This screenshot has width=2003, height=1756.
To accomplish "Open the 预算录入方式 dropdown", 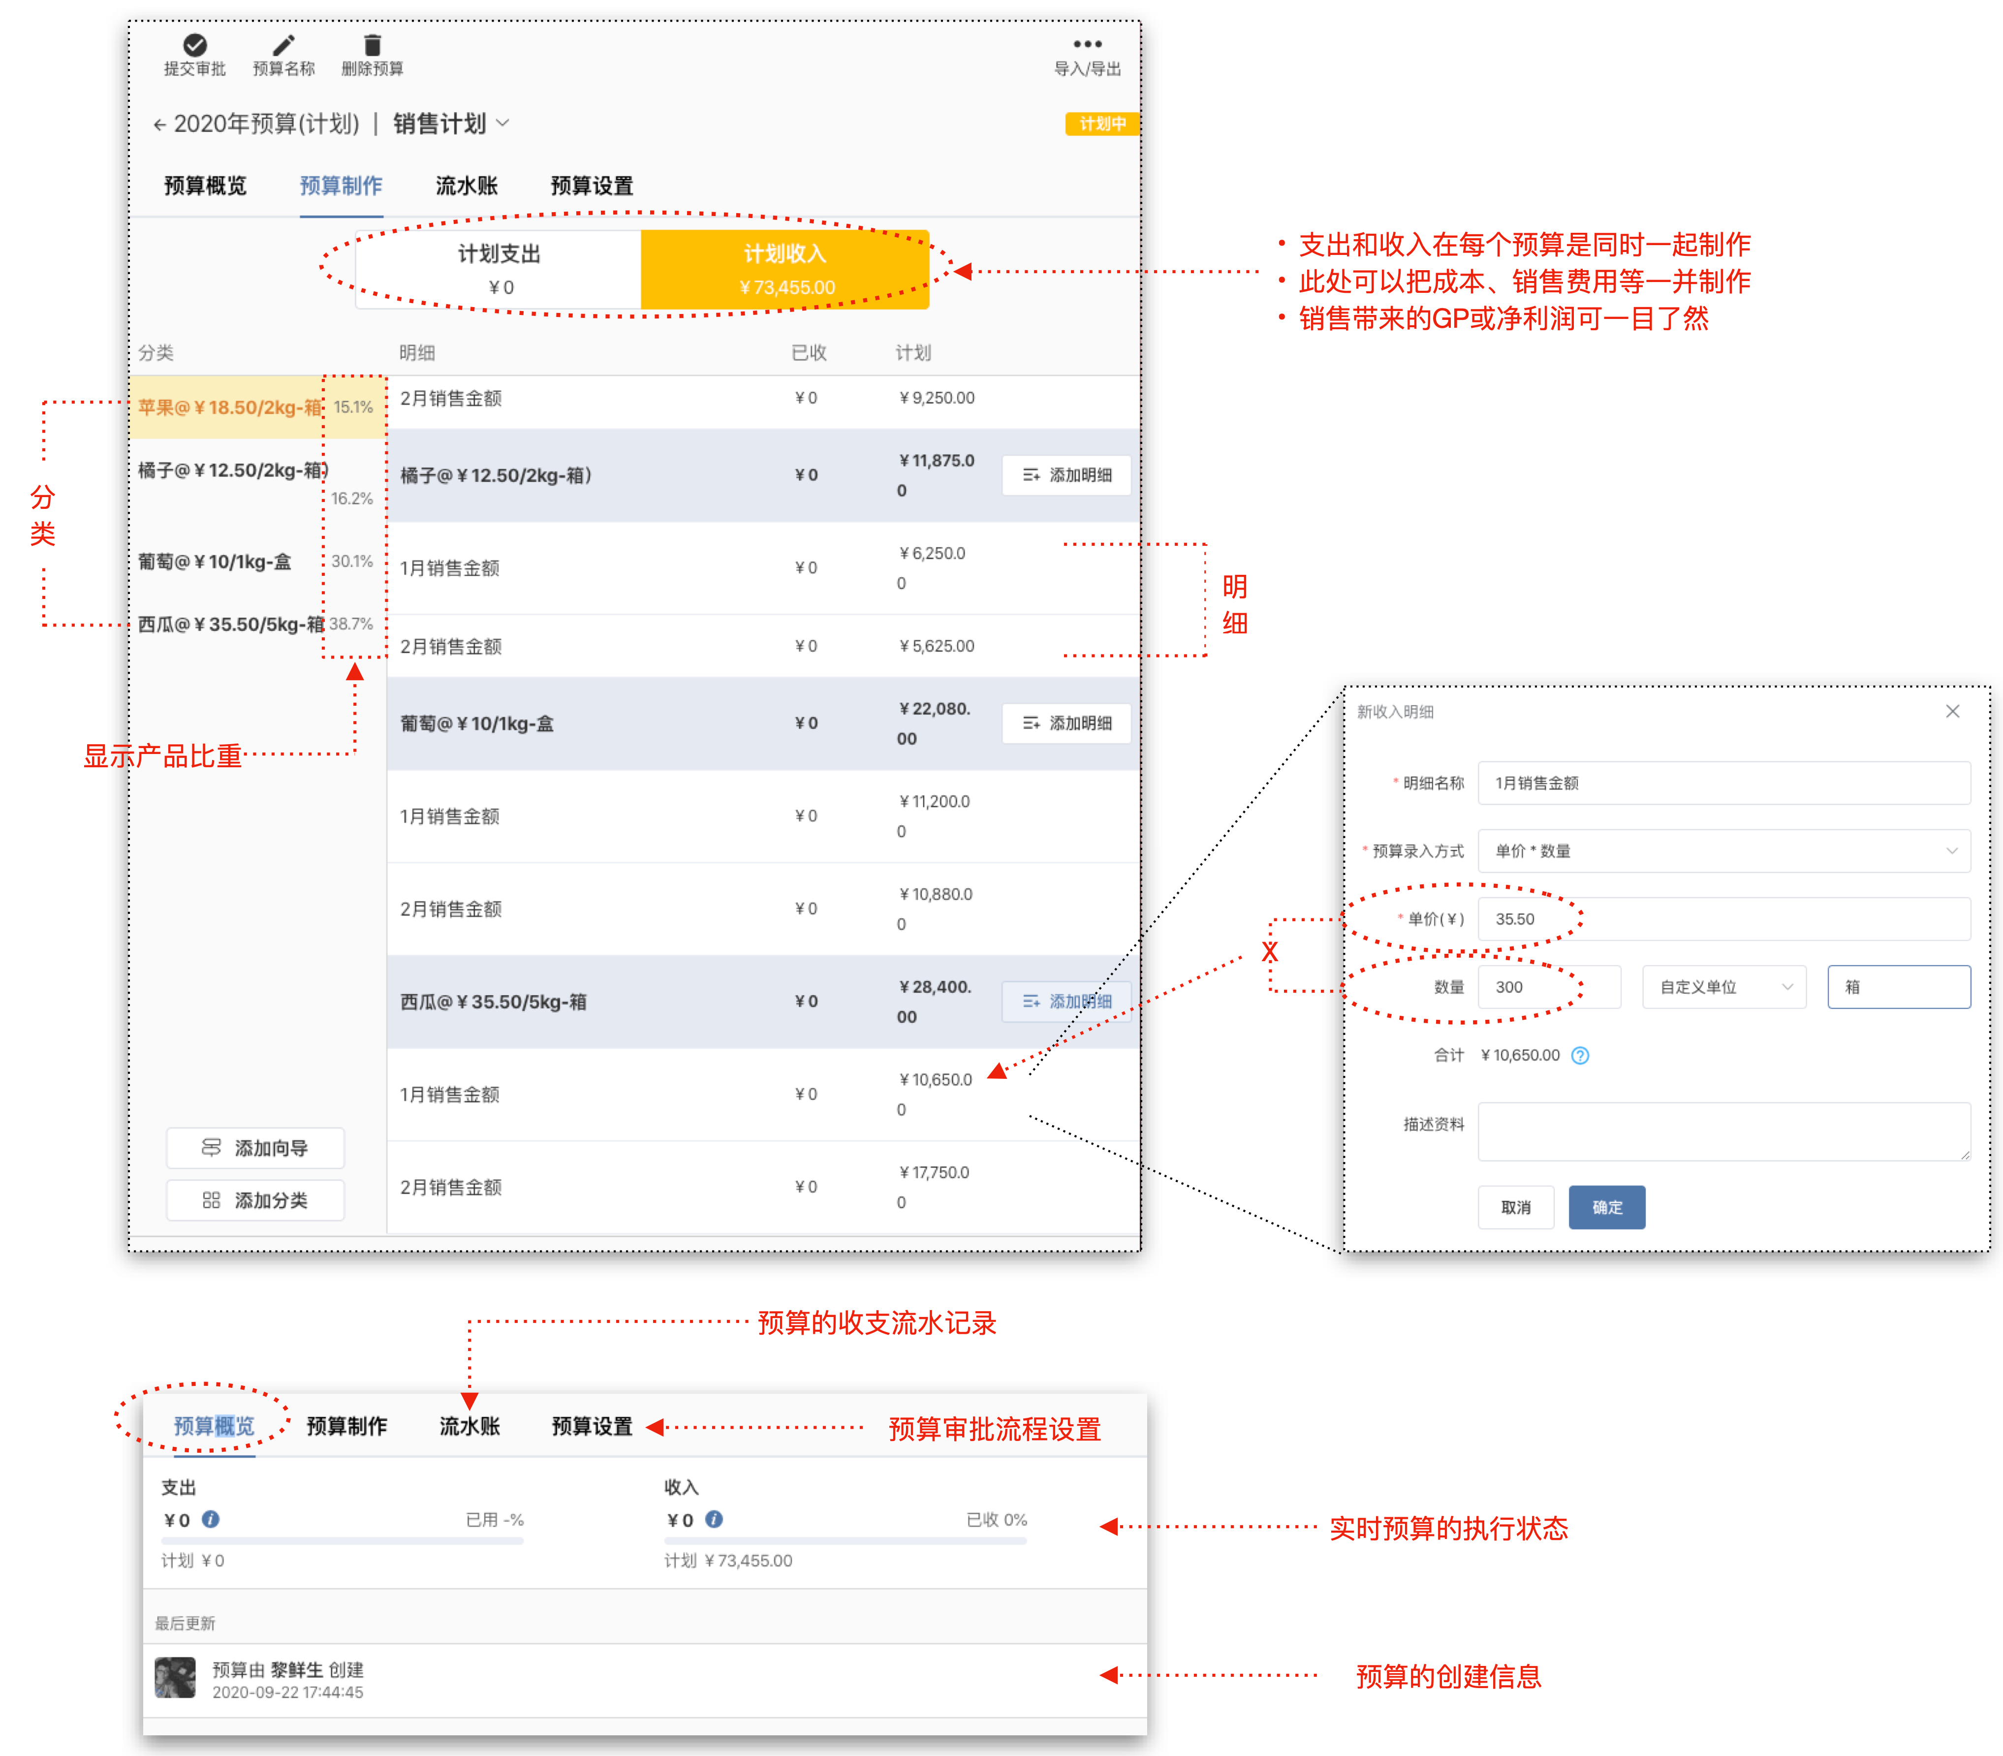I will (1724, 850).
